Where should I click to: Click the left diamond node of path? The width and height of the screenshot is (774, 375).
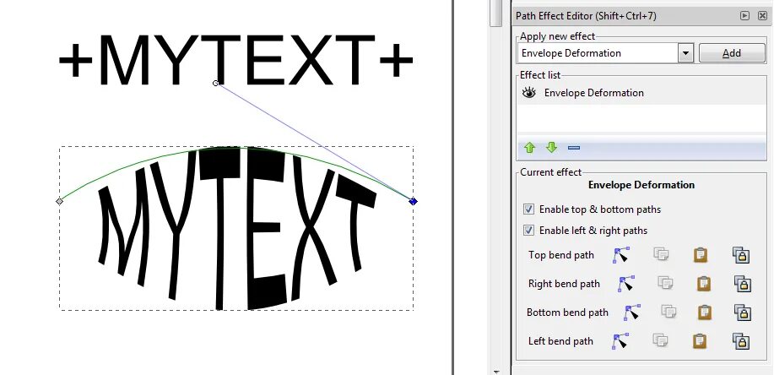point(60,201)
